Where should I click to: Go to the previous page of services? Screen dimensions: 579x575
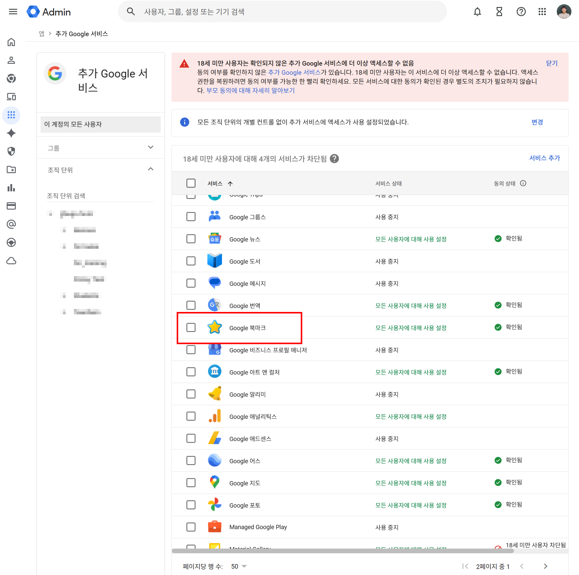(522, 566)
